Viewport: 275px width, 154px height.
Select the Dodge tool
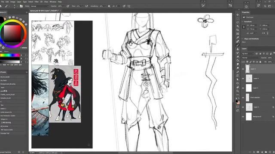point(238,68)
